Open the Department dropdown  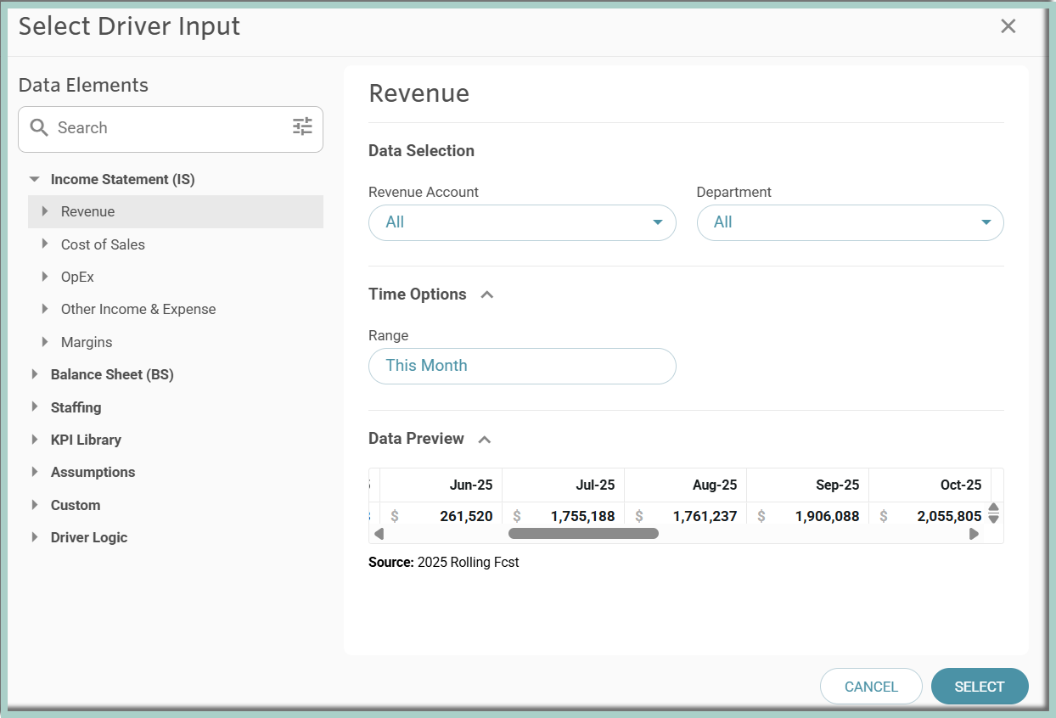click(x=850, y=222)
